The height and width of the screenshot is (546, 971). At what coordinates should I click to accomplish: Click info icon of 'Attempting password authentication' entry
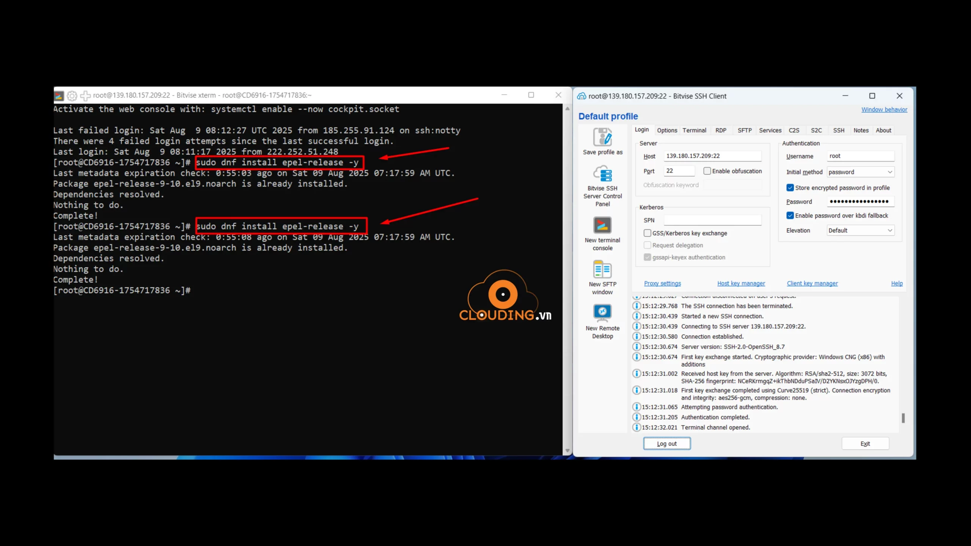636,407
